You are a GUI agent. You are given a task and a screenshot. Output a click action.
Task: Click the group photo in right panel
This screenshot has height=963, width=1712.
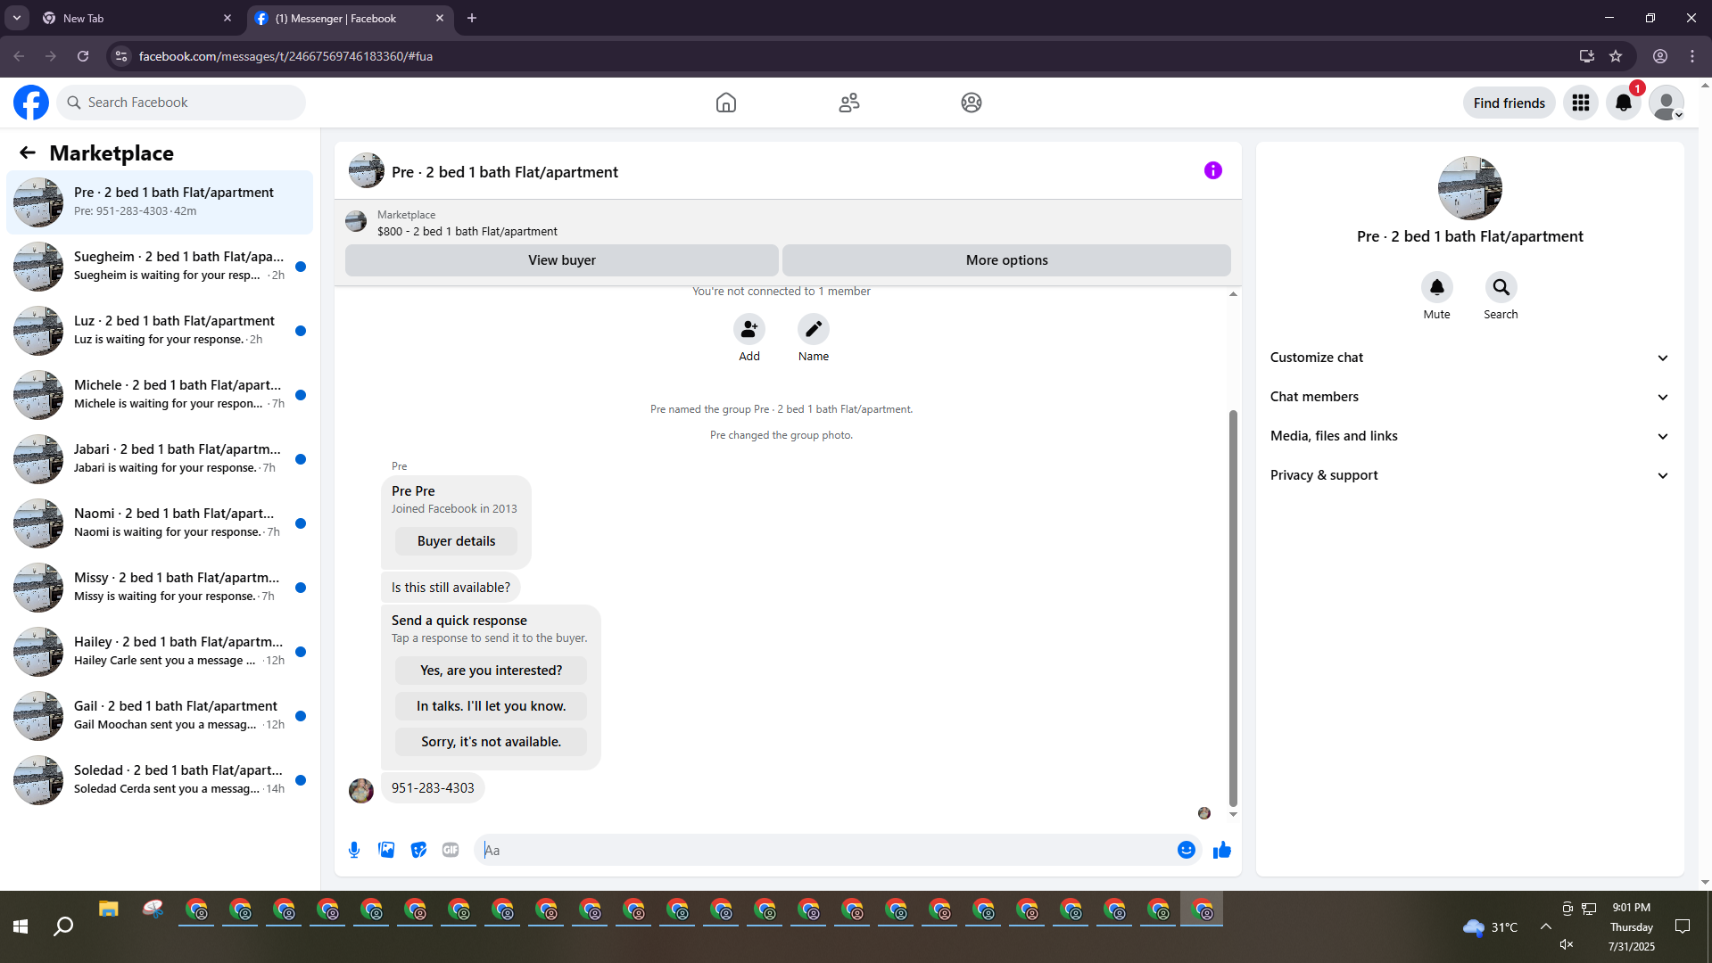point(1469,188)
